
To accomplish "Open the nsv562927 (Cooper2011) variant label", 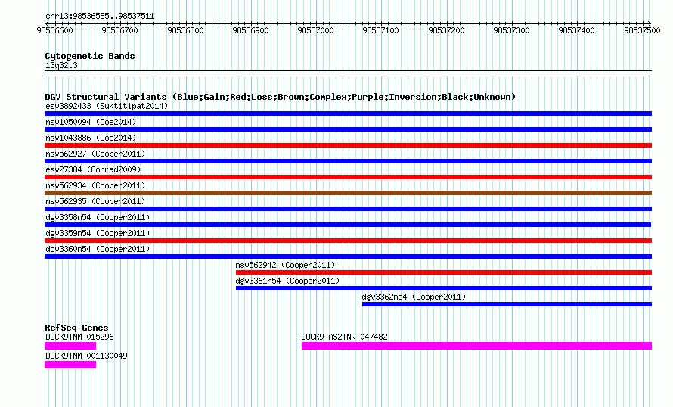I will coord(95,154).
